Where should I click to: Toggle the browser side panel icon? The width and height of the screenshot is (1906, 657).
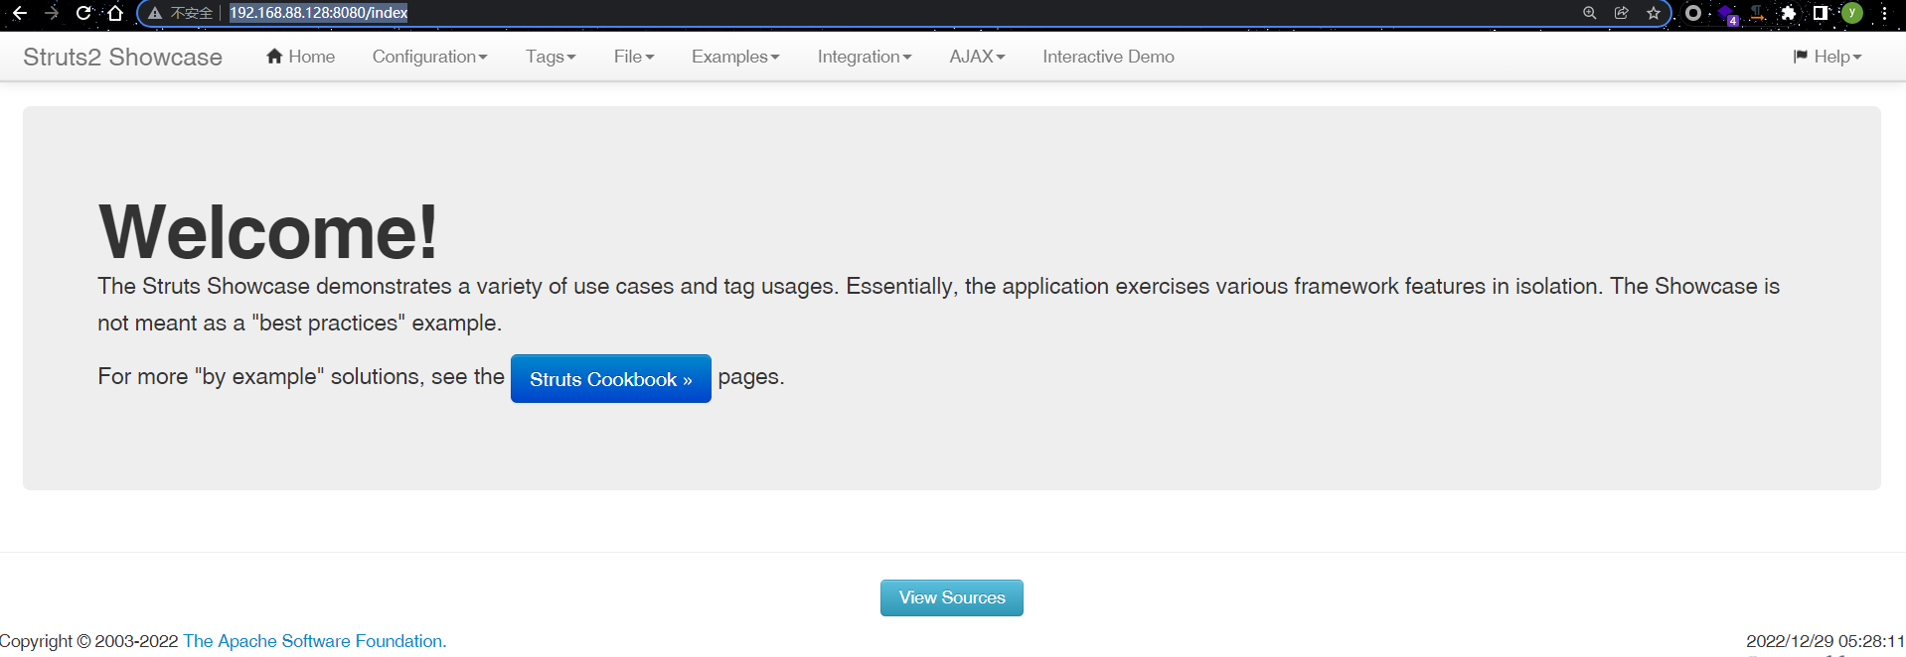pos(1821,13)
